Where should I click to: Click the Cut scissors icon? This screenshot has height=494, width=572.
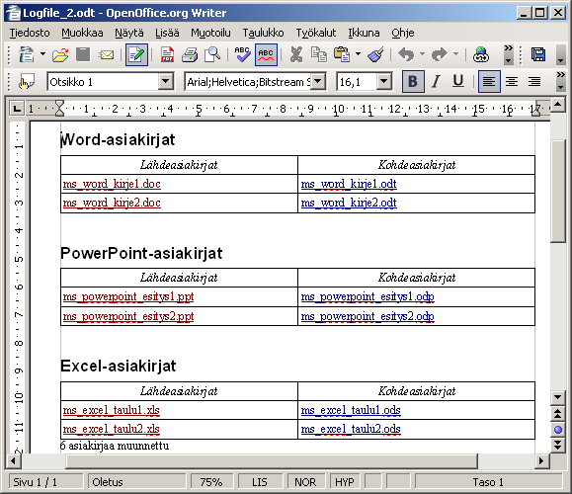[296, 54]
